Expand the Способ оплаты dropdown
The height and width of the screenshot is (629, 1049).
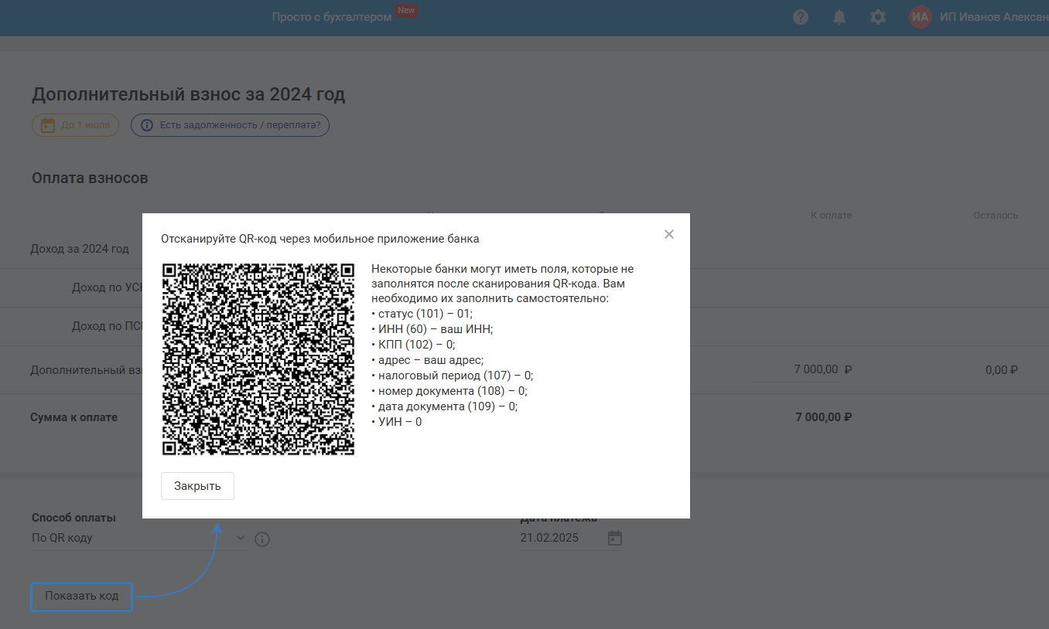[139, 538]
